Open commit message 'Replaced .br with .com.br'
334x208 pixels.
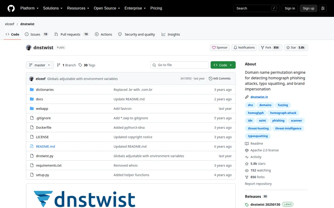(x=133, y=89)
